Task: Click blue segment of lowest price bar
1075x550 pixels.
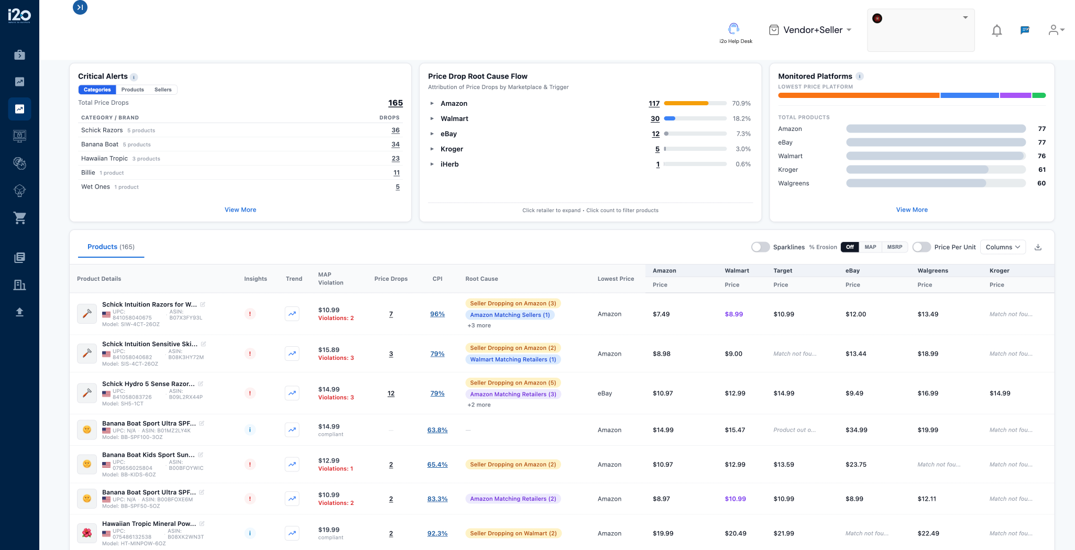Action: pyautogui.click(x=970, y=95)
